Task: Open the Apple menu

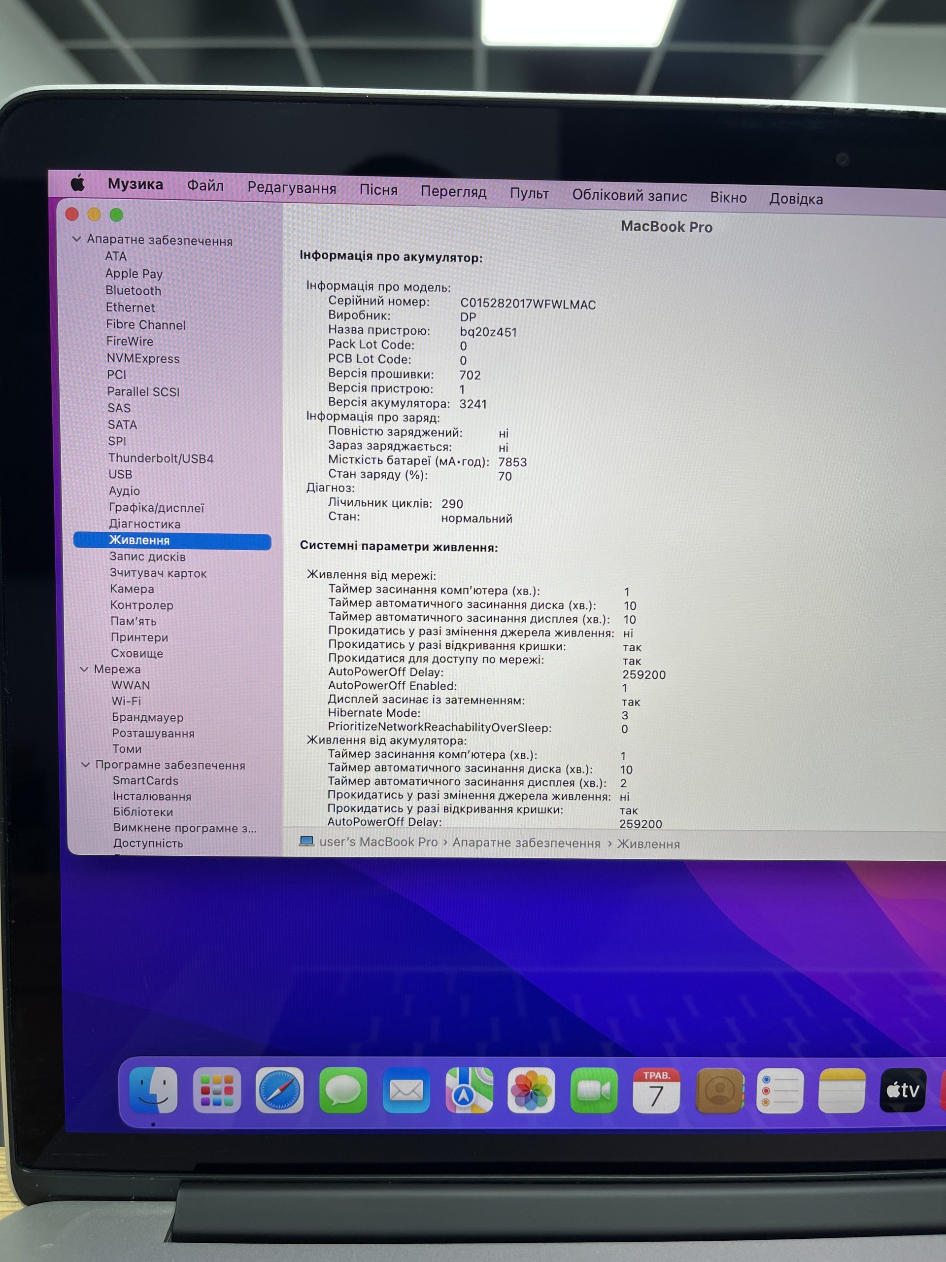Action: tap(78, 182)
